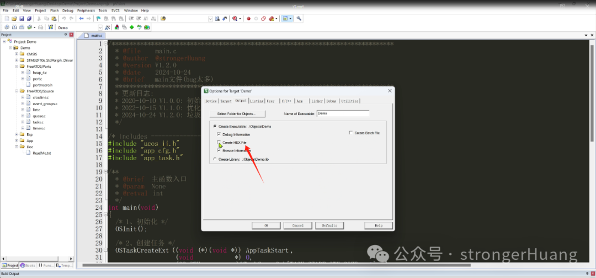Click the Cancel button
596x278 pixels.
tap(297, 225)
